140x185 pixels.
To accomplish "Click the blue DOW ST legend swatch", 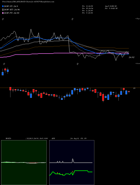I will coord(3,6).
